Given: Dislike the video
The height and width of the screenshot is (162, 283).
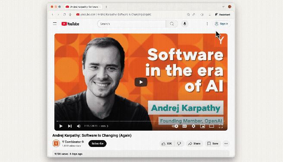Looking at the screenshot, I should point(179,144).
